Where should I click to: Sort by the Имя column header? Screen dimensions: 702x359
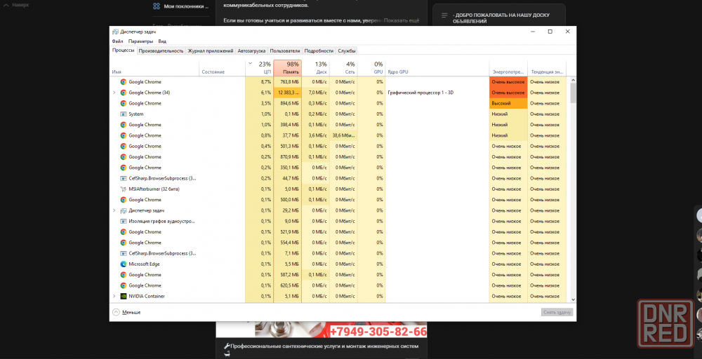click(154, 68)
